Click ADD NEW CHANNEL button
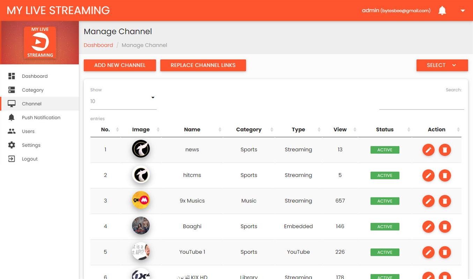This screenshot has width=473, height=279. click(x=120, y=65)
